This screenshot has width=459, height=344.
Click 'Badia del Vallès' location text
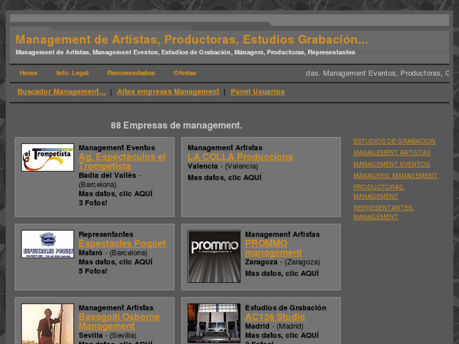tap(107, 175)
